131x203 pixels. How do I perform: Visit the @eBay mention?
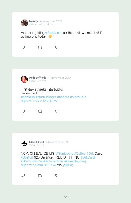click(68, 165)
